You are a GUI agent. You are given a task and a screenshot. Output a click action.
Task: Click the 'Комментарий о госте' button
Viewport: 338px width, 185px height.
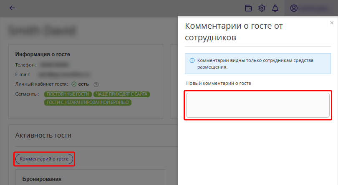click(44, 159)
